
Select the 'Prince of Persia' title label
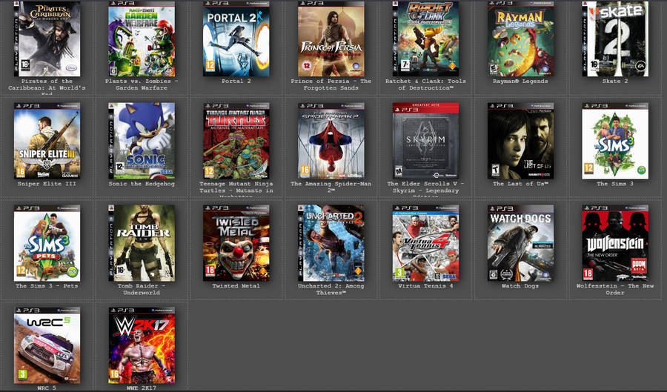pos(331,84)
